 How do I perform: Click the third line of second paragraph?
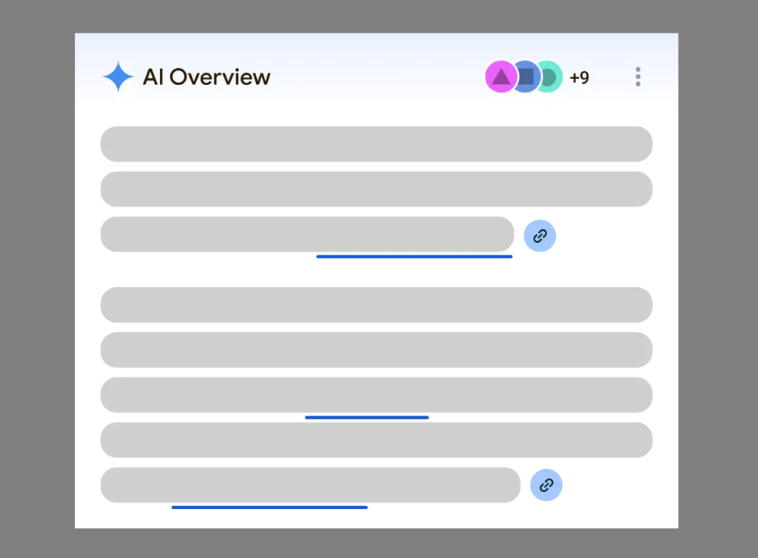[x=377, y=394]
